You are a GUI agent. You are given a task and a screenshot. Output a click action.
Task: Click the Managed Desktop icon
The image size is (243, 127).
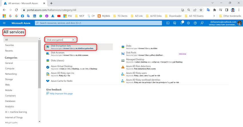tap(123, 60)
